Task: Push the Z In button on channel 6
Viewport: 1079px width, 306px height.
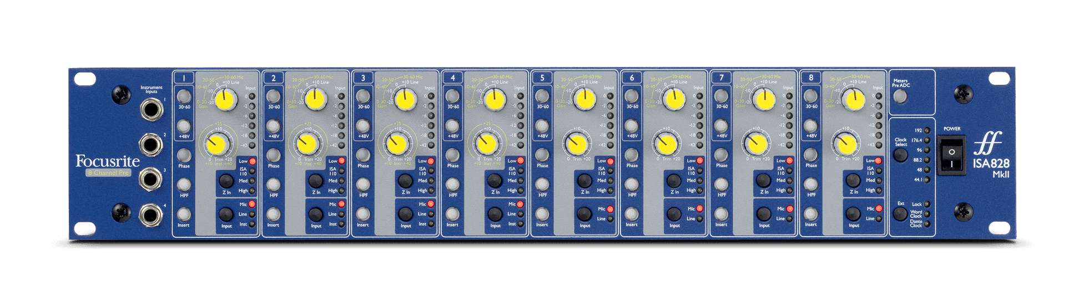Action: pos(674,181)
